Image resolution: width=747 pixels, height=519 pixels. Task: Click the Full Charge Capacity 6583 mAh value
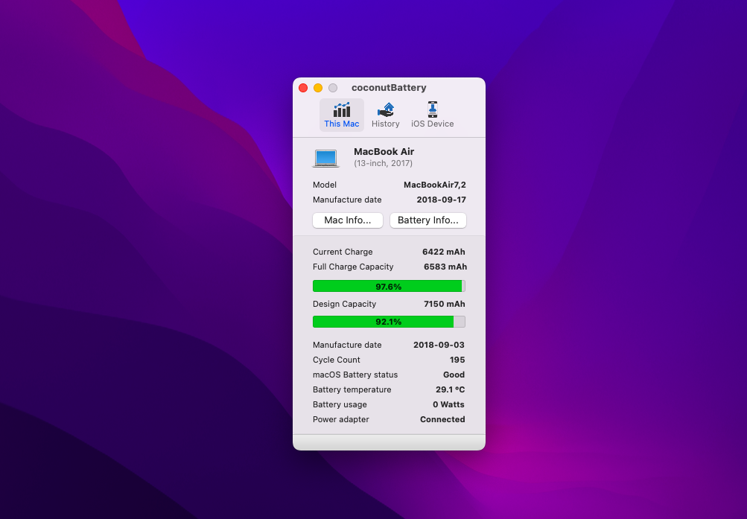point(445,267)
